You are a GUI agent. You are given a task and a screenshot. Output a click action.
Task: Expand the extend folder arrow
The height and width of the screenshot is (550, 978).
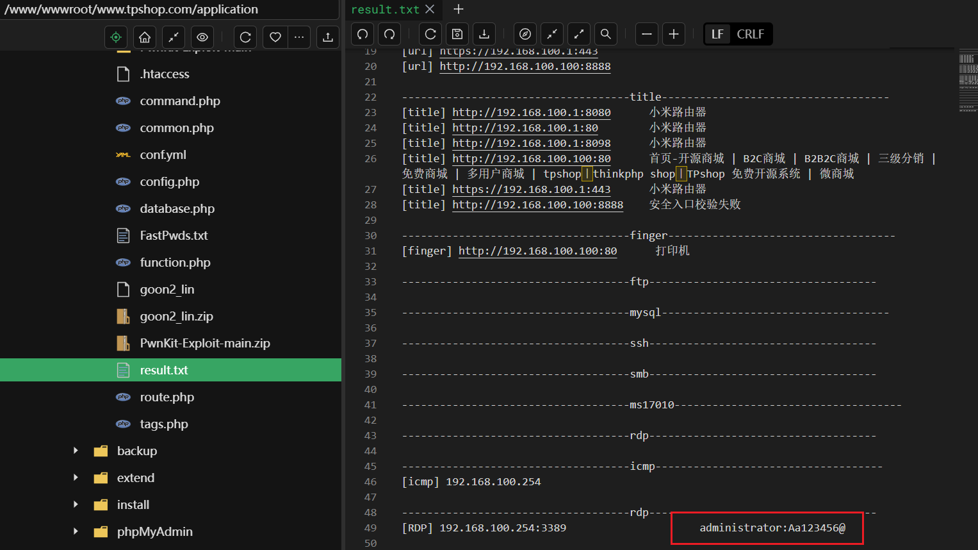point(76,478)
